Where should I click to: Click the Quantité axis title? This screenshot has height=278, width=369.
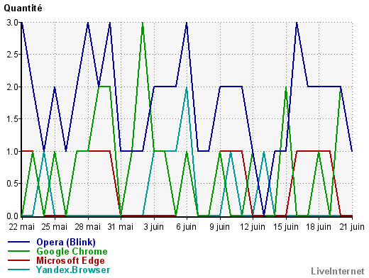click(x=23, y=9)
